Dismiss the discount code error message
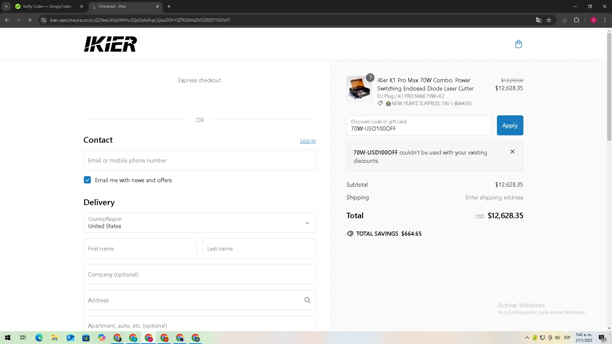612x344 pixels. click(512, 152)
